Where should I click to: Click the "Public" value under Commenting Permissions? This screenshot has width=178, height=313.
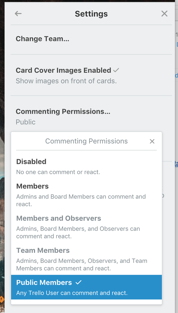pos(26,122)
